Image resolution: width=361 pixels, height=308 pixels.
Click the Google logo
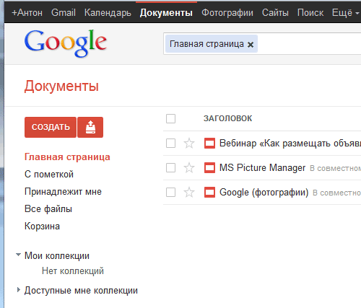tap(66, 43)
